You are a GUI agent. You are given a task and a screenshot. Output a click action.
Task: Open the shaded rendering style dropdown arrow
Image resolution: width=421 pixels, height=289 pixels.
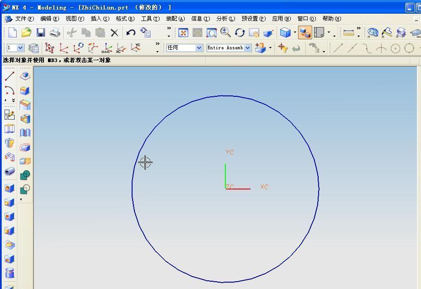tap(295, 33)
